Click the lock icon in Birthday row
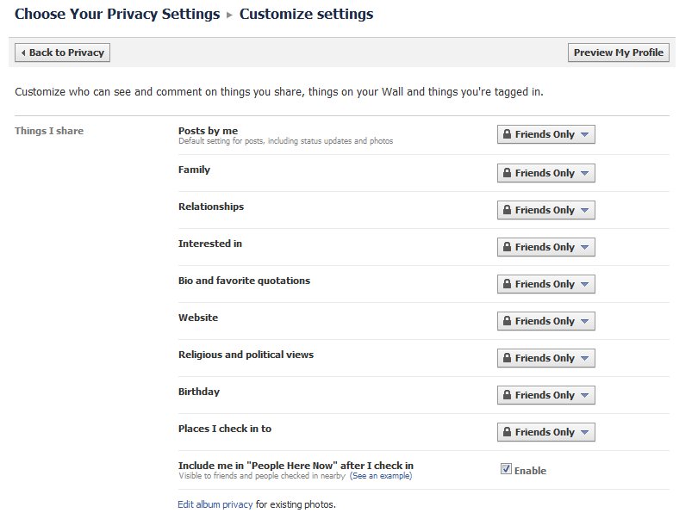The height and width of the screenshot is (519, 698). tap(507, 394)
